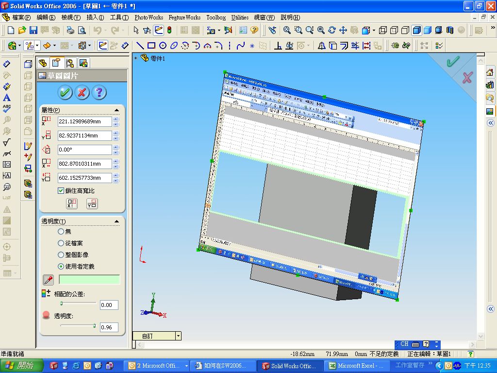Click the image height 602.15257733mm field

click(84, 178)
